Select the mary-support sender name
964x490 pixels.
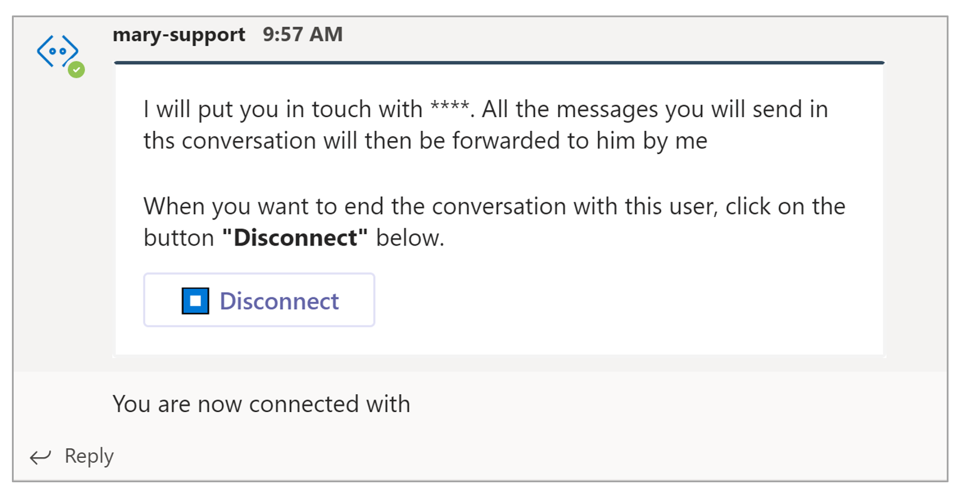179,34
